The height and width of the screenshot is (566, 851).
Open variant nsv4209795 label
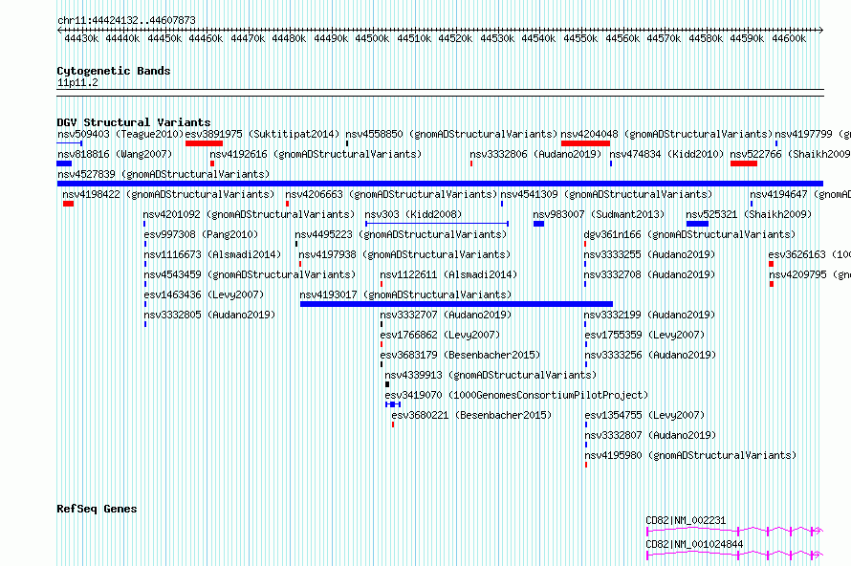point(810,274)
